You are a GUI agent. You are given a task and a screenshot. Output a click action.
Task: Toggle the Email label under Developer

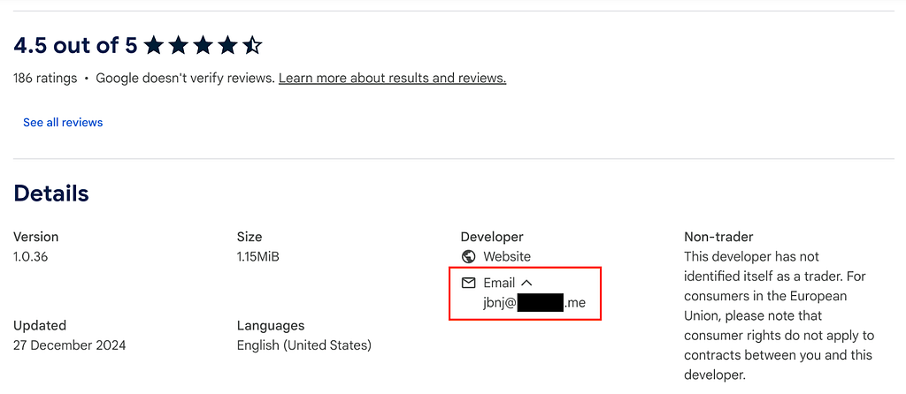click(499, 283)
